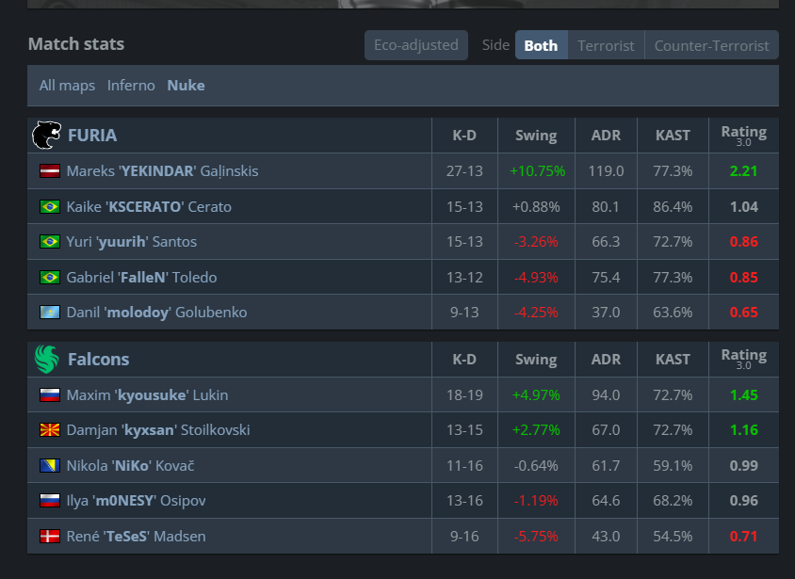Open Damjan 'kyxsan' Stoilkovski player profile

pyautogui.click(x=158, y=430)
